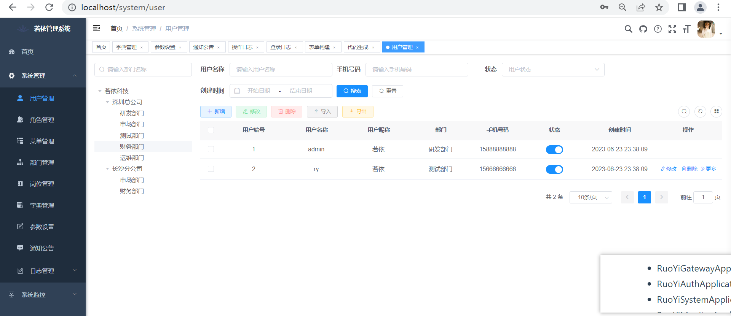Switch to 代码生成 tab
731x316 pixels.
[x=361, y=47]
